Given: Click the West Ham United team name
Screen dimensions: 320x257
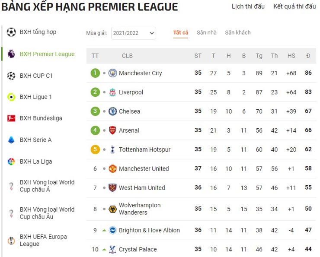Looking at the screenshot, I should (x=142, y=188).
